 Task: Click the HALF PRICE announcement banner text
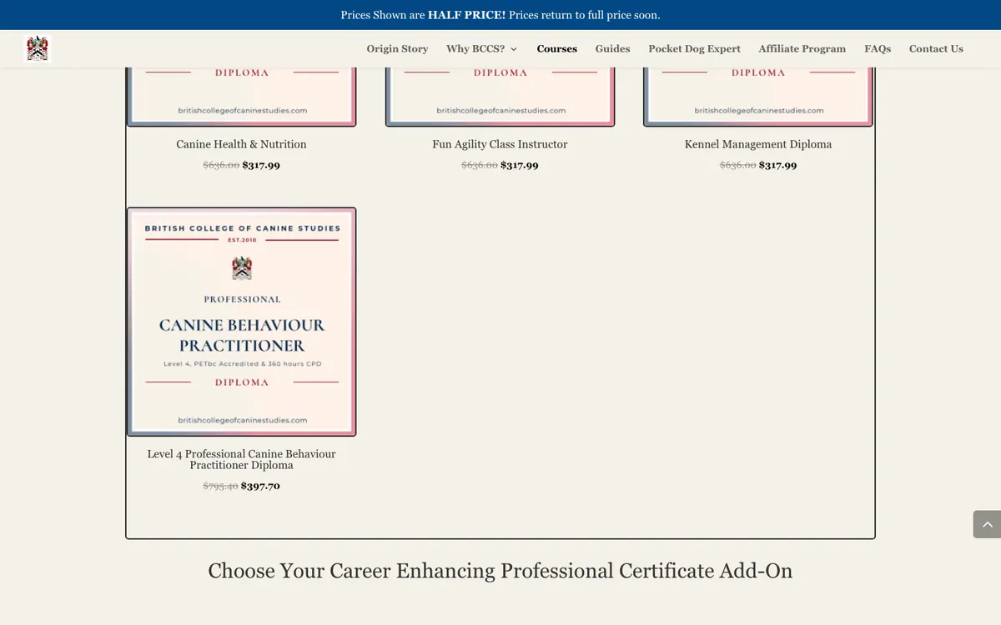(500, 15)
